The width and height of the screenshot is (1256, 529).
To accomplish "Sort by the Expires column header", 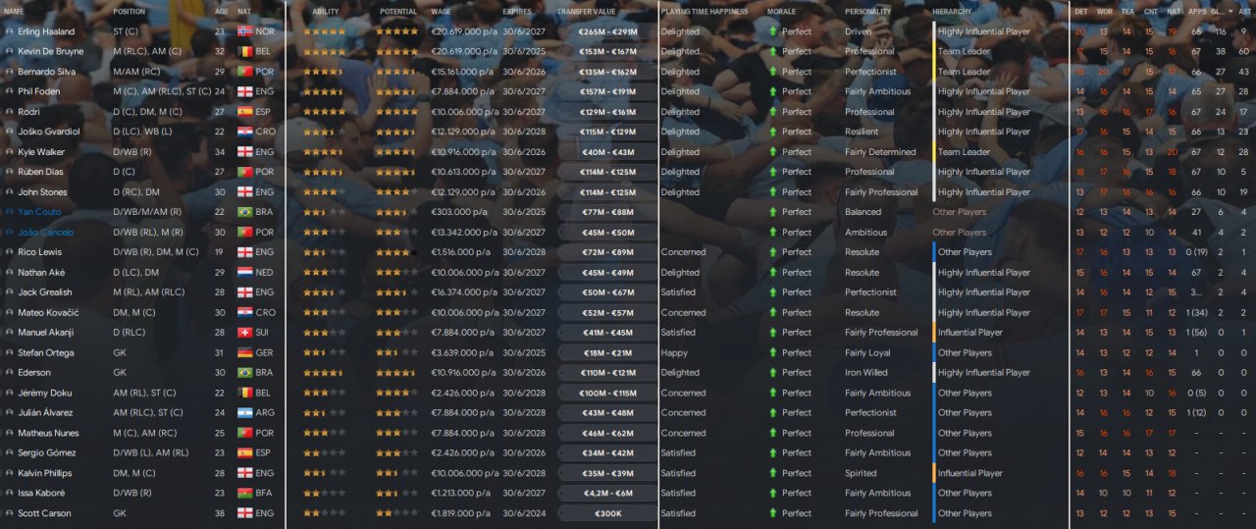I will click(517, 11).
